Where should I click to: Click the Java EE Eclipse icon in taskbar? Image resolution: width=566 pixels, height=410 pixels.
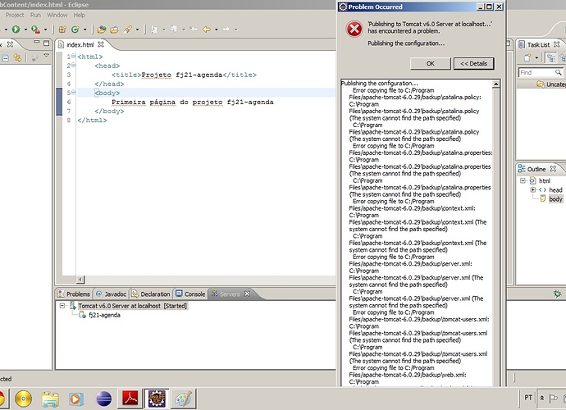(x=157, y=399)
